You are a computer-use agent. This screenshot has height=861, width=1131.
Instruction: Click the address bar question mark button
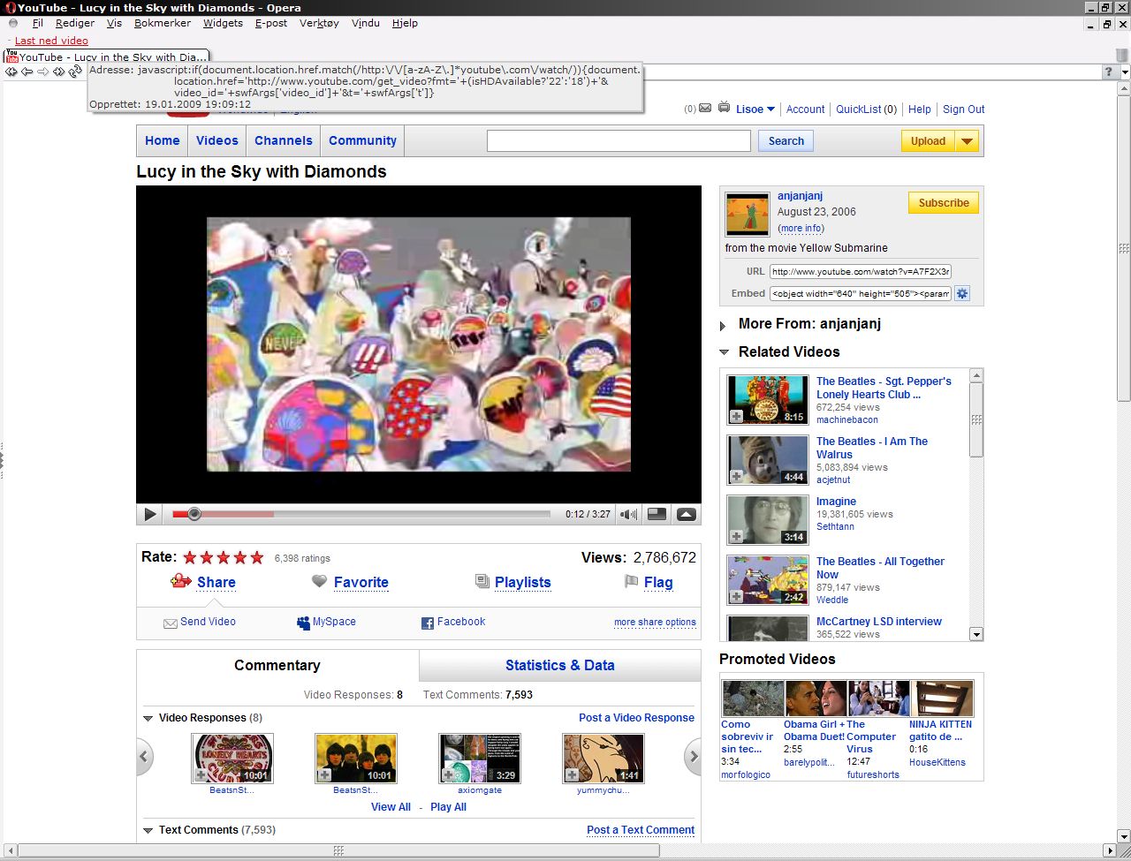click(x=1109, y=72)
